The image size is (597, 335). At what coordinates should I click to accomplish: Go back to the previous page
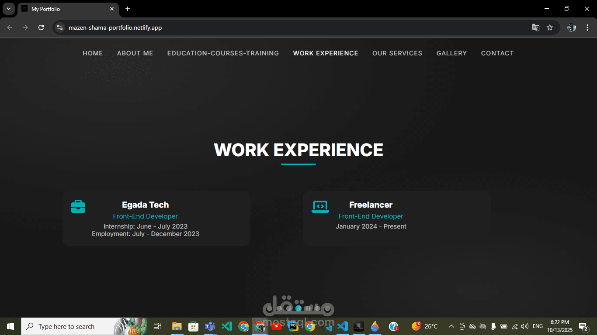coord(10,27)
